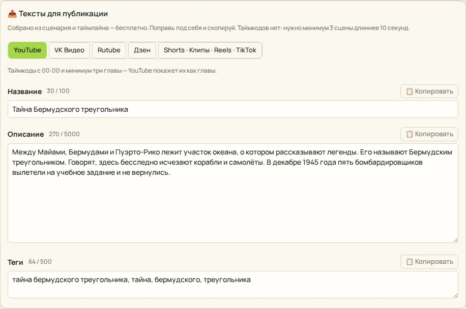The height and width of the screenshot is (309, 466).
Task: Click into the Описание description textarea
Action: point(232,193)
